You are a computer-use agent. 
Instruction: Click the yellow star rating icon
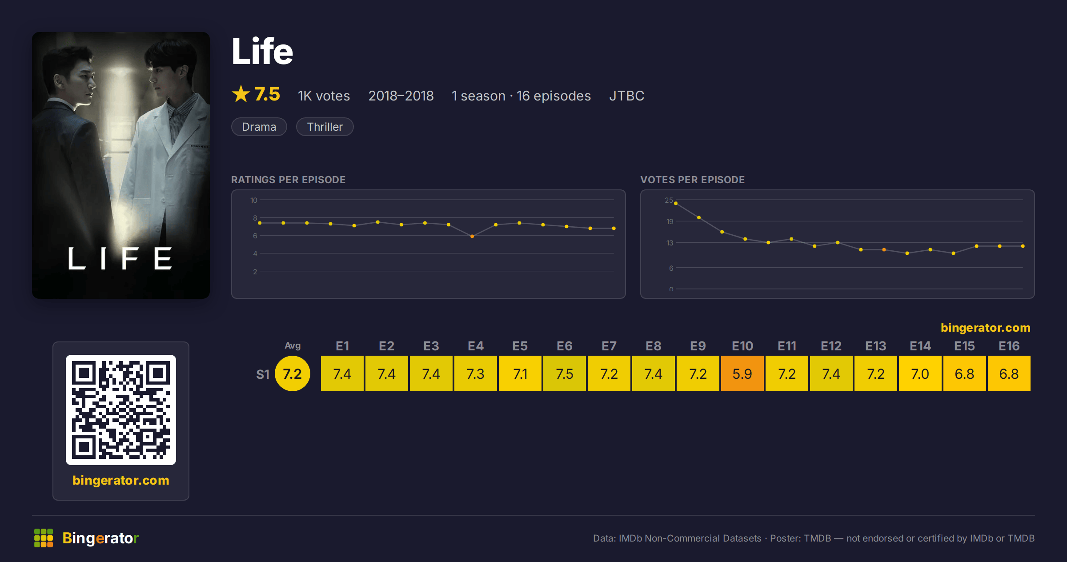[241, 94]
